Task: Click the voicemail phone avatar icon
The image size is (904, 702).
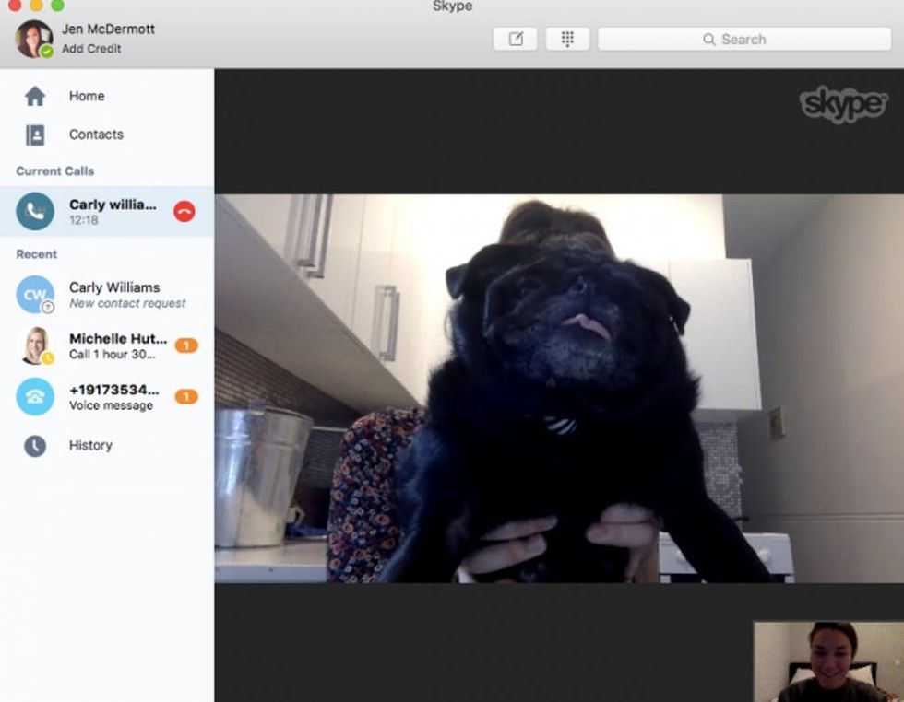Action: tap(35, 397)
